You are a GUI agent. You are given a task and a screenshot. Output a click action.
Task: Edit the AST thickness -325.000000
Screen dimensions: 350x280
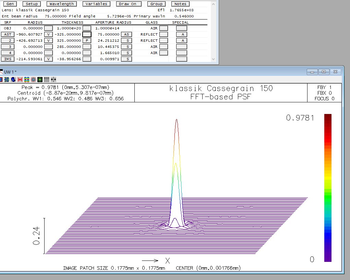click(68, 34)
